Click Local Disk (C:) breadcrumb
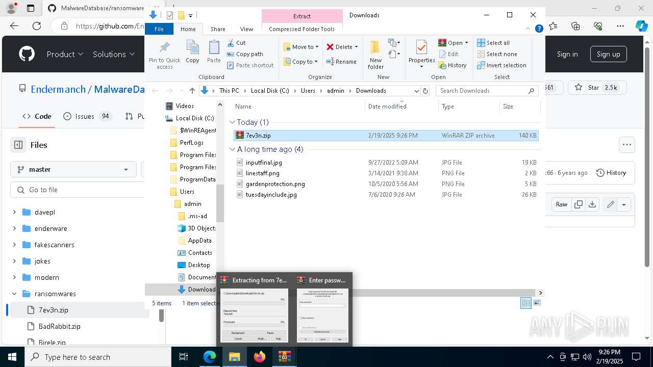Screen dimensions: 653x367 (x=270, y=91)
